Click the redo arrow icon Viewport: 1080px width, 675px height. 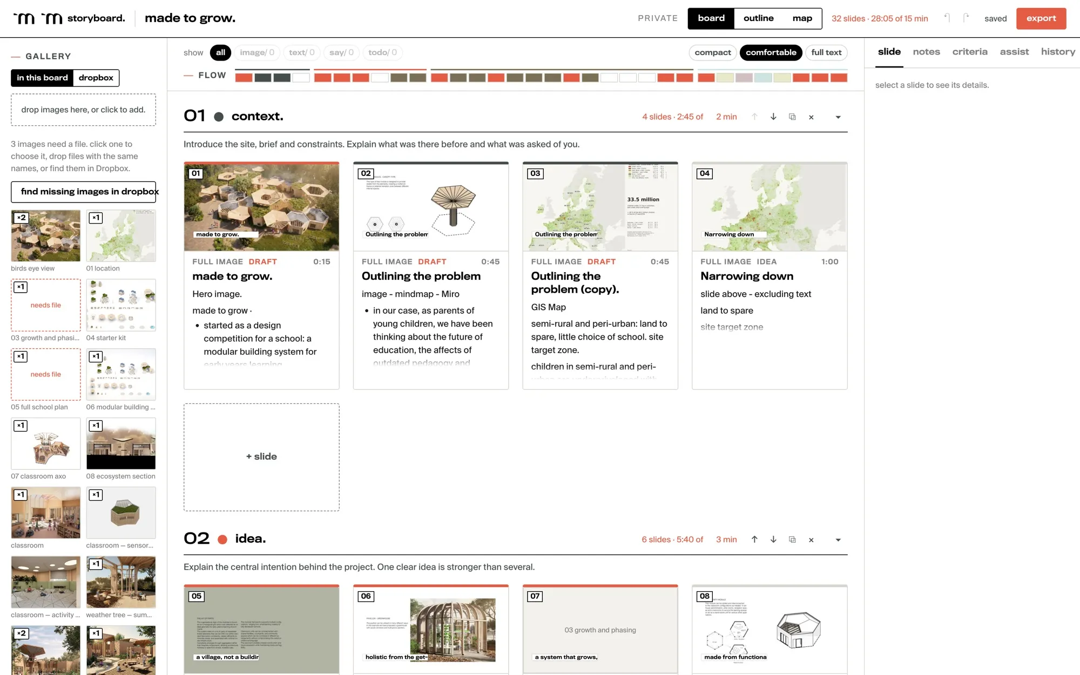(966, 18)
